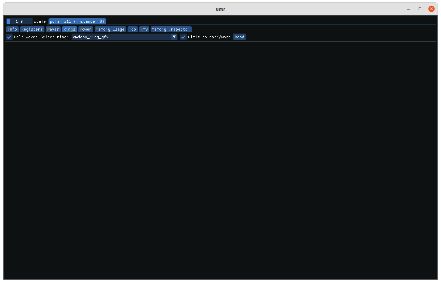Select the Rings tab
441x283 pixels.
coord(70,29)
